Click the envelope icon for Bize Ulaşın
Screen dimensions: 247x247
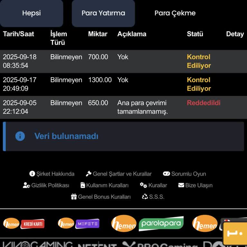[181, 185]
